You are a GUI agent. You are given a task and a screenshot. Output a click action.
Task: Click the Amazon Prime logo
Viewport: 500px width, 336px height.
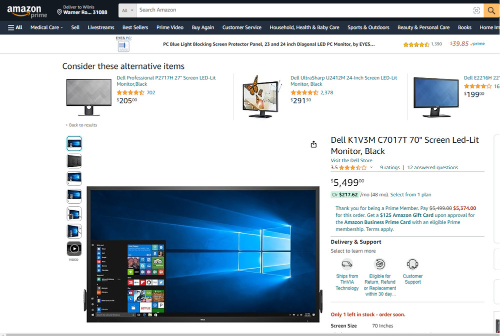(x=27, y=12)
